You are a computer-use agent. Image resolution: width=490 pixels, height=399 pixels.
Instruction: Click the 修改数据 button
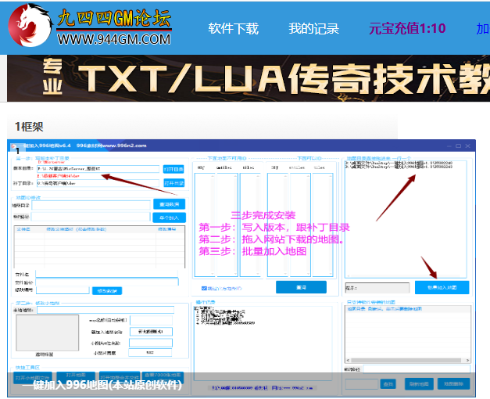click(107, 290)
